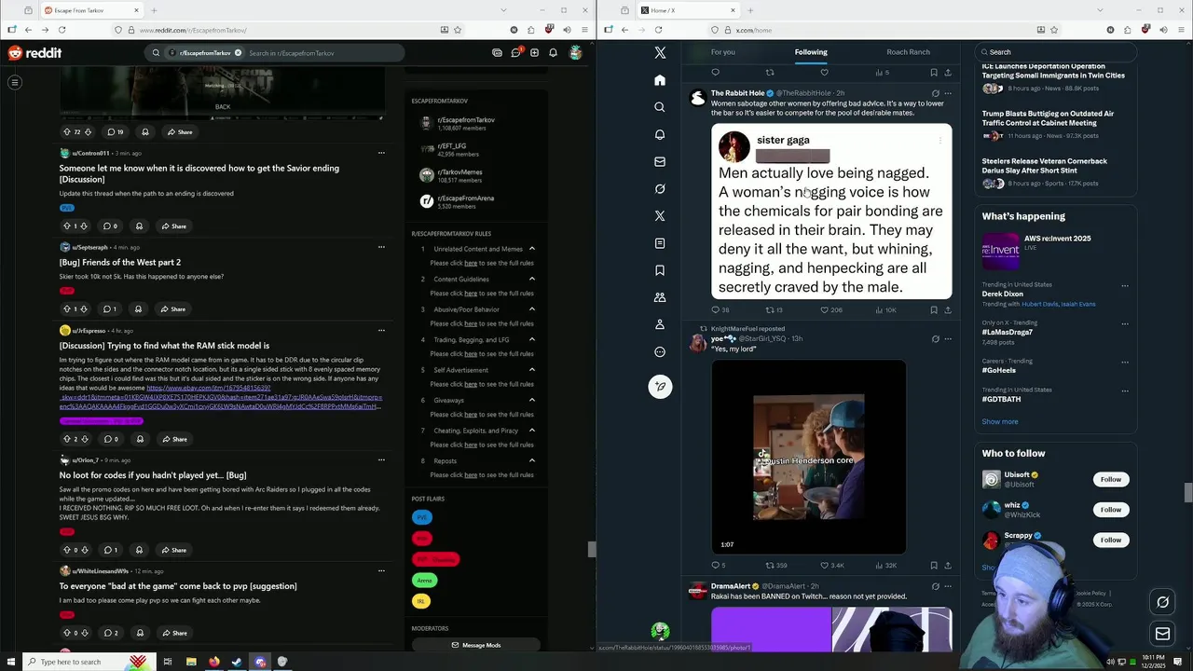This screenshot has width=1193, height=671.
Task: Open X more options circle icon
Action: (660, 351)
